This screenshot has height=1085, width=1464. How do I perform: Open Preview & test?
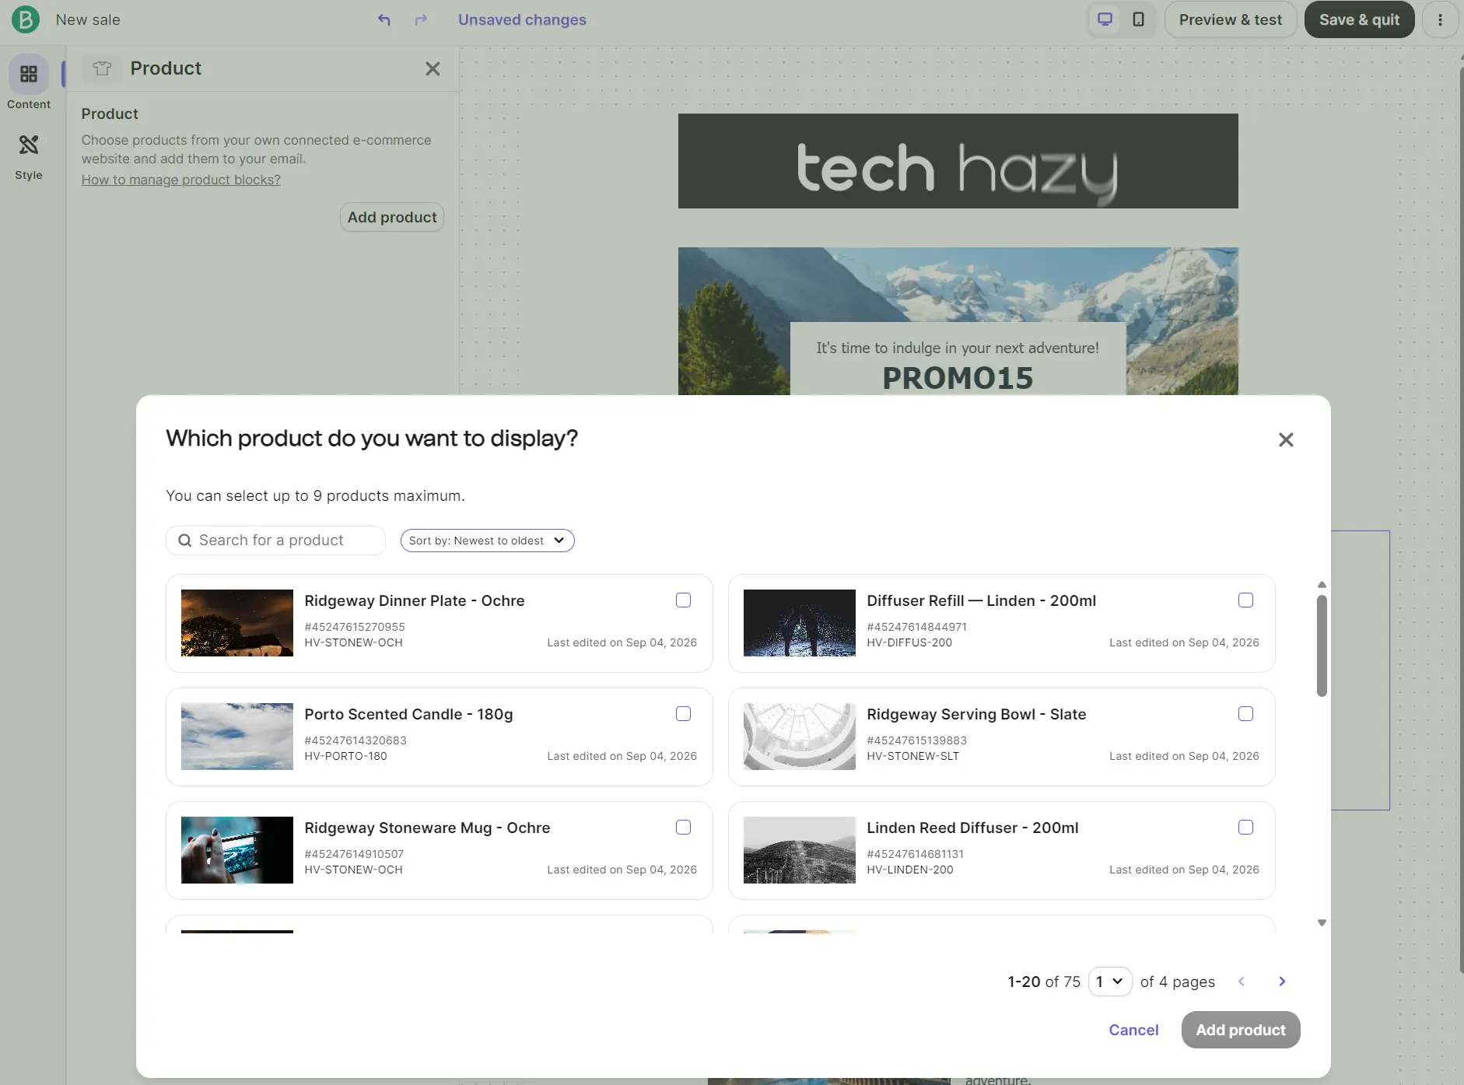tap(1231, 19)
